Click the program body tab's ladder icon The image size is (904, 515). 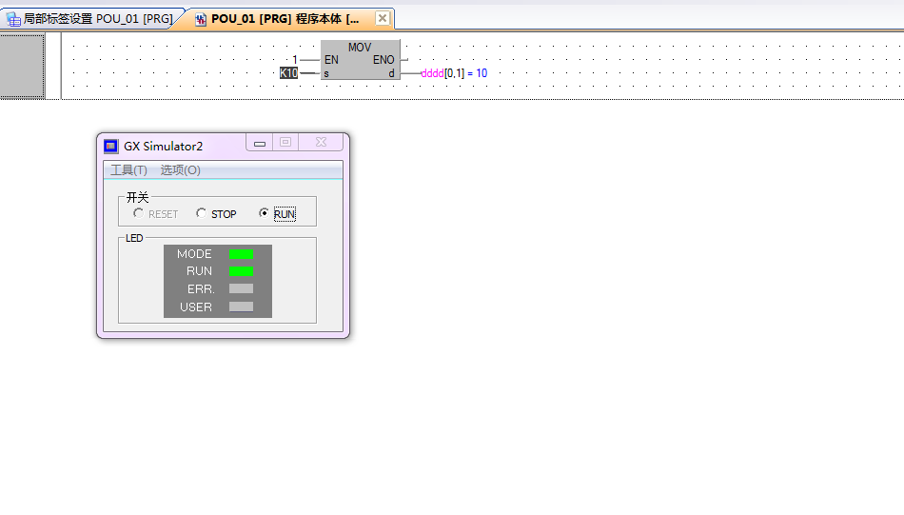pyautogui.click(x=201, y=19)
